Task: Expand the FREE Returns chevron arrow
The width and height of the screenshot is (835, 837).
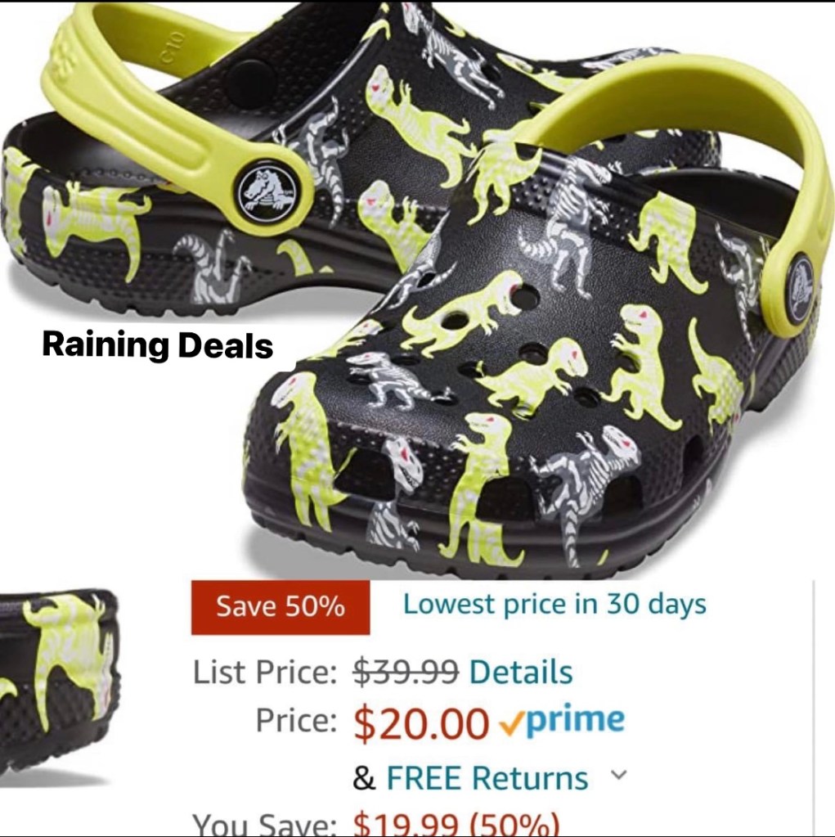Action: (x=618, y=775)
